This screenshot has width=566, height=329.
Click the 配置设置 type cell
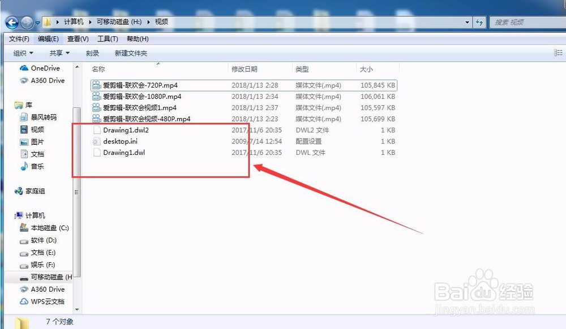308,141
